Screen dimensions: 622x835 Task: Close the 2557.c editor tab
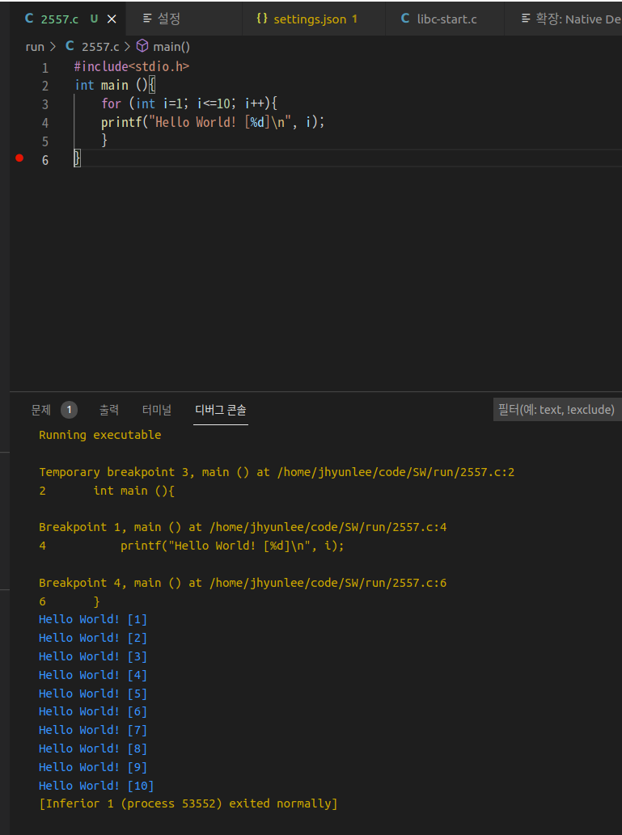[x=112, y=19]
